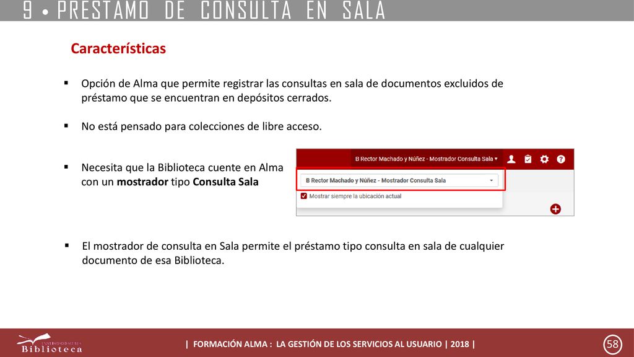Click the user profile icon in Alma header
Screen dimensions: 634x357
[x=511, y=159]
